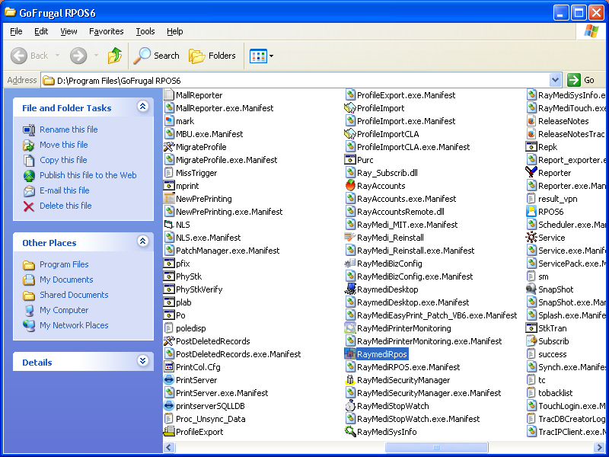Click the Rename this file link
Screen dimensions: 609x457
click(69, 129)
